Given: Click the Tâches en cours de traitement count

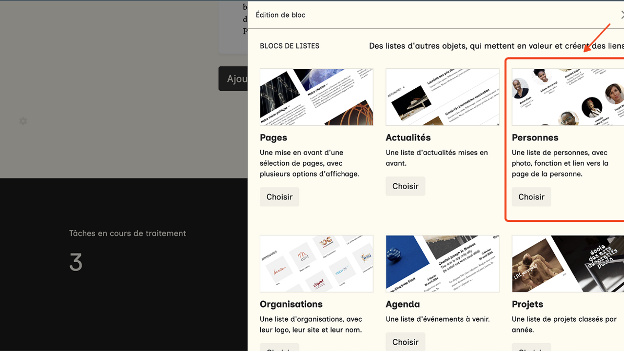Looking at the screenshot, I should (x=76, y=263).
